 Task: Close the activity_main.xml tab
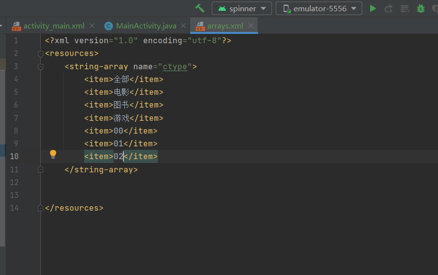tap(92, 26)
